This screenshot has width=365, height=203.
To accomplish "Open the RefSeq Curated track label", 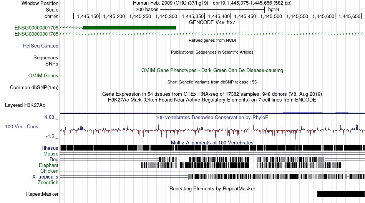I will (41, 46).
